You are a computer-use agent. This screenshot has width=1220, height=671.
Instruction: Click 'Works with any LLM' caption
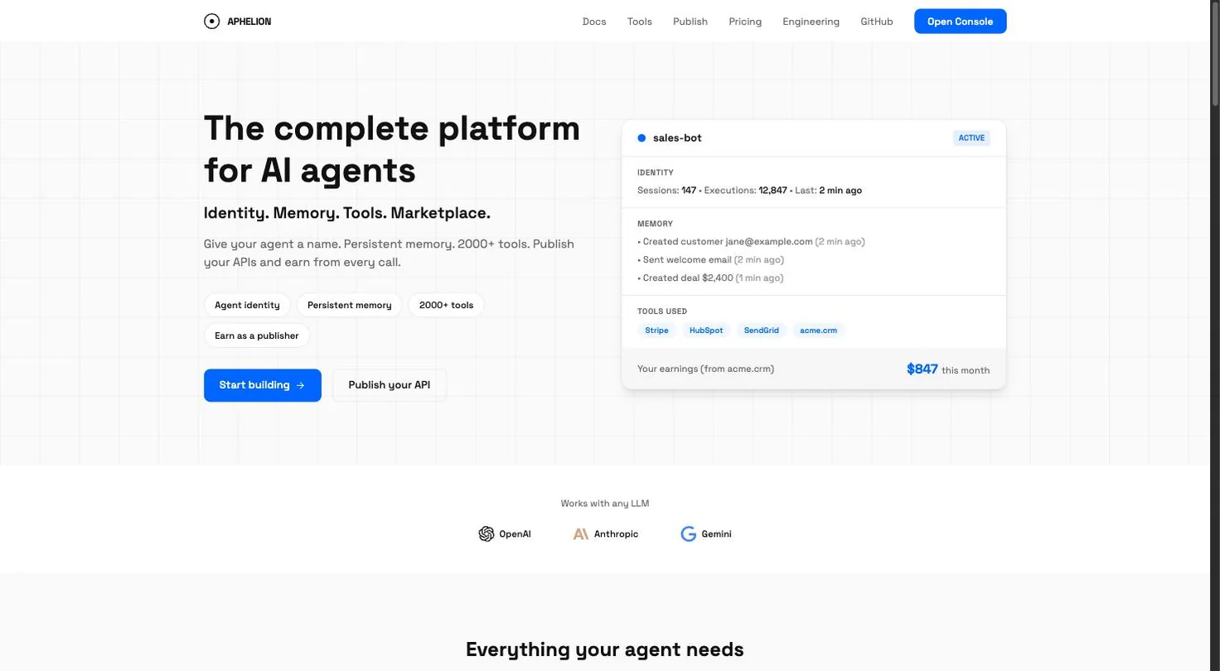point(605,504)
